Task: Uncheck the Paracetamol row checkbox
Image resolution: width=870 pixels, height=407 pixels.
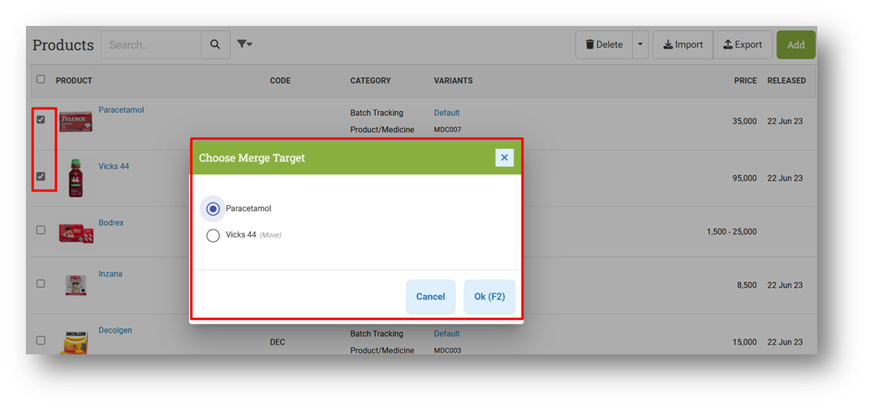Action: 41,120
